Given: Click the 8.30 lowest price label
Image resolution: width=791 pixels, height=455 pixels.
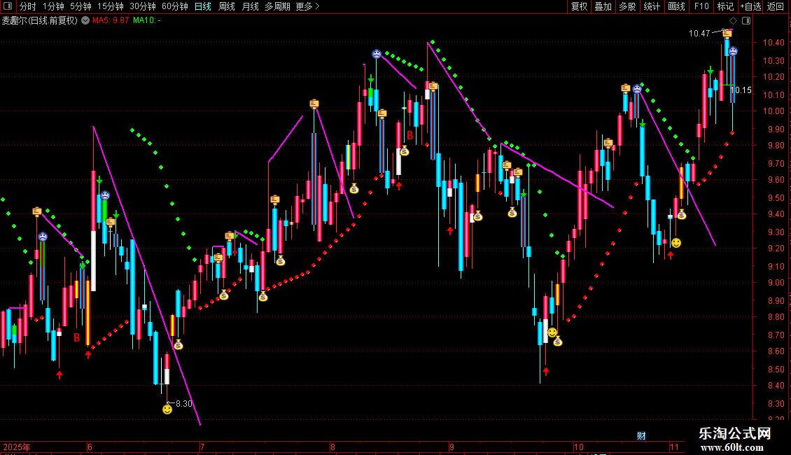Looking at the screenshot, I should [x=184, y=403].
